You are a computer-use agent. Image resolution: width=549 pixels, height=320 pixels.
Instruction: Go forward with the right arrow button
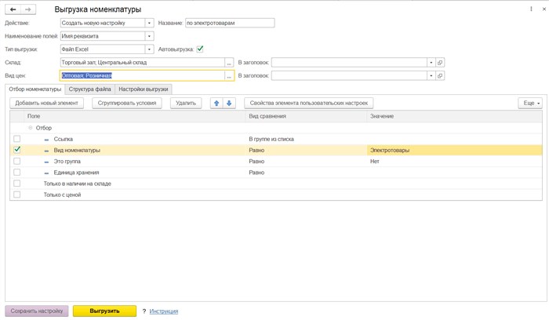tap(28, 9)
